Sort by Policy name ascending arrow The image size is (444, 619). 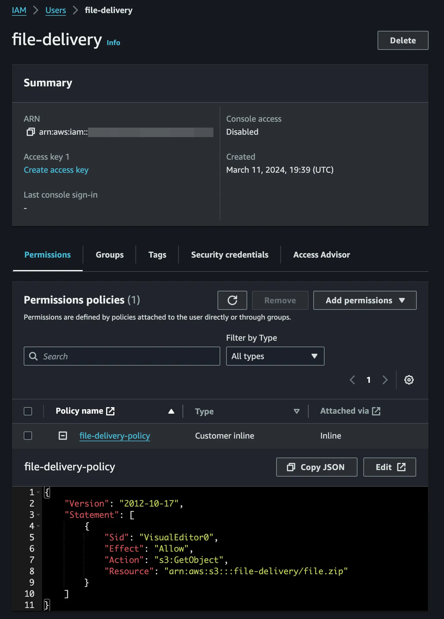click(171, 411)
